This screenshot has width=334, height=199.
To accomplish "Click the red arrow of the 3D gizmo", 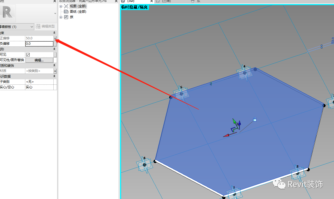I will [226, 135].
